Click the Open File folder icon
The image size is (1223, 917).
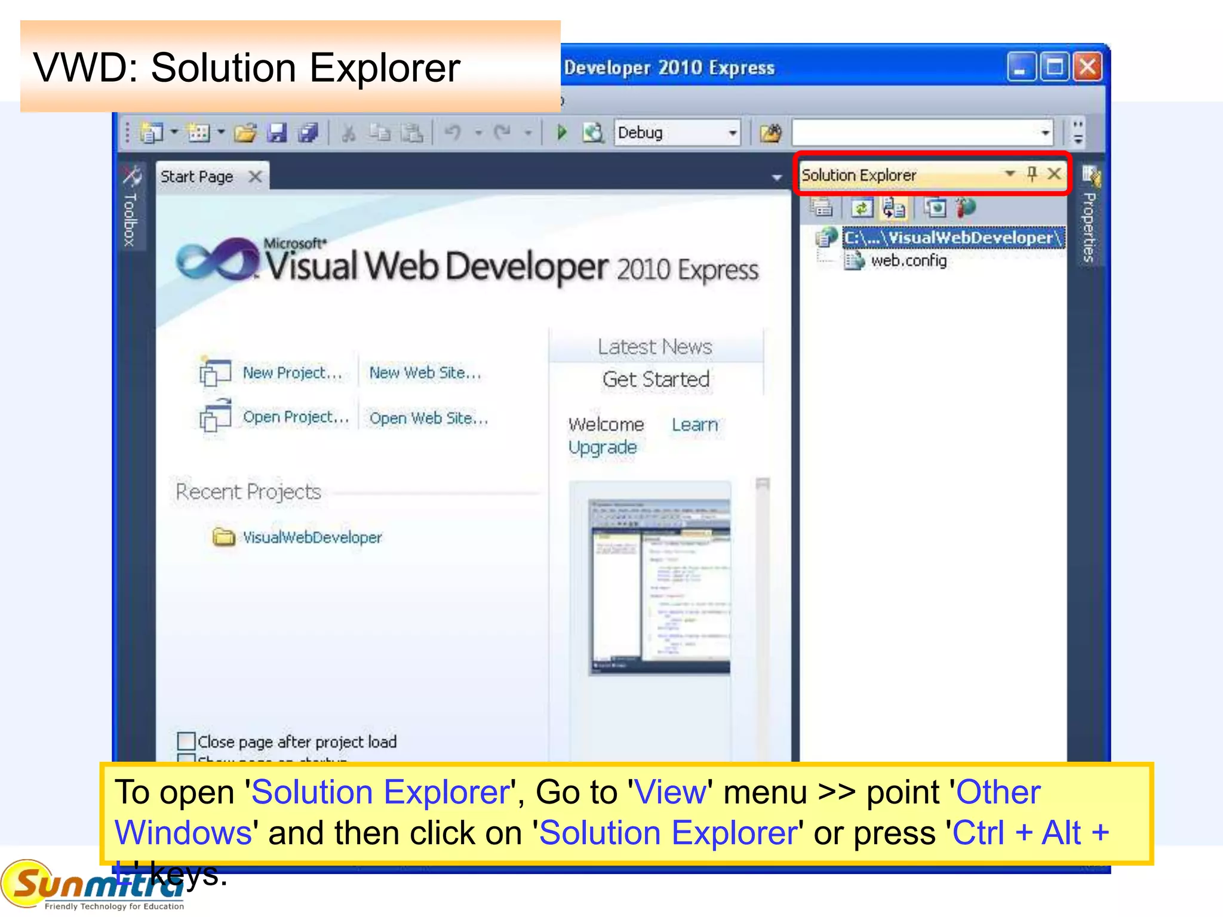point(245,133)
